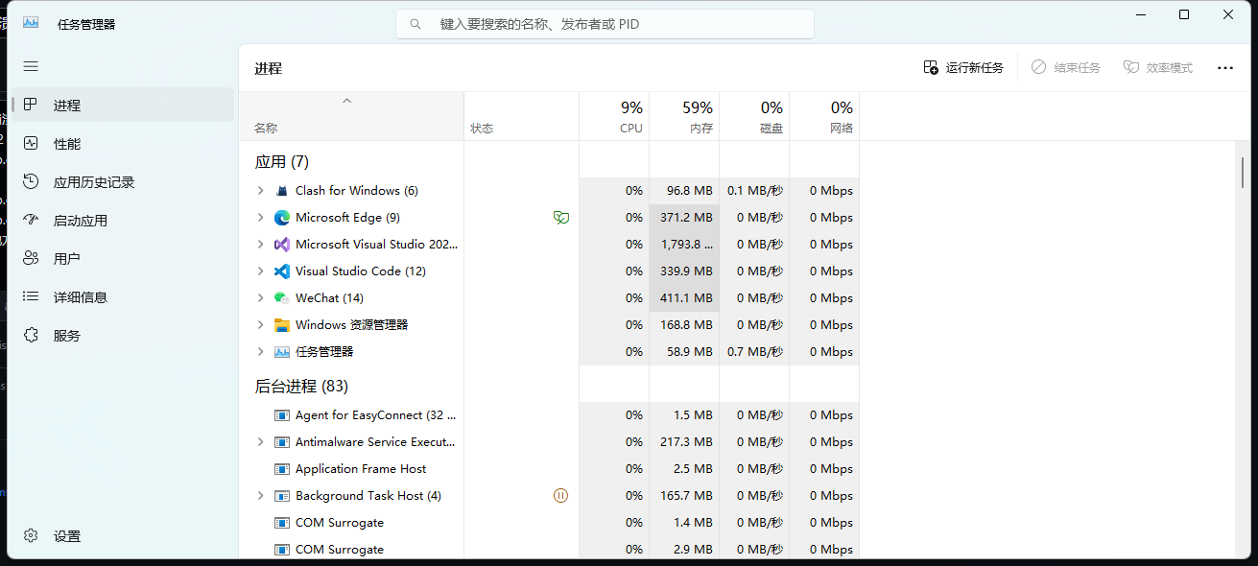Click the efficiency mode leaf icon for Edge
The image size is (1258, 566).
[x=561, y=218]
